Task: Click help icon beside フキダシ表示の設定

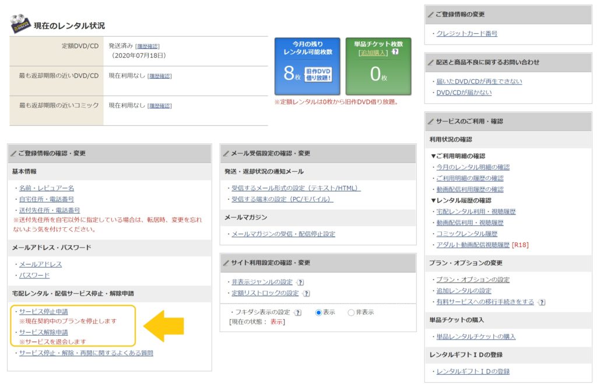Action: click(298, 312)
